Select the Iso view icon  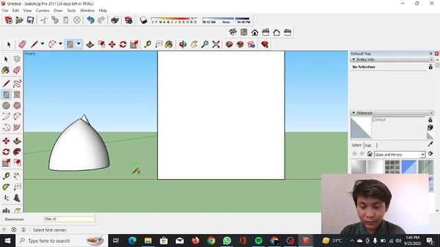coord(232,32)
